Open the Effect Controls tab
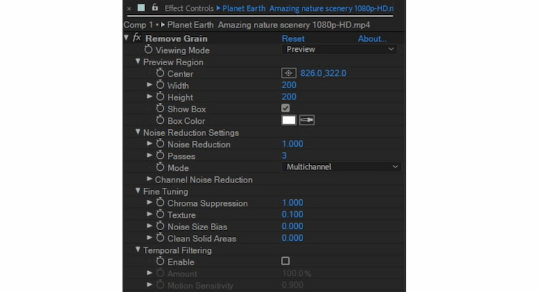539x292 pixels. [x=189, y=8]
